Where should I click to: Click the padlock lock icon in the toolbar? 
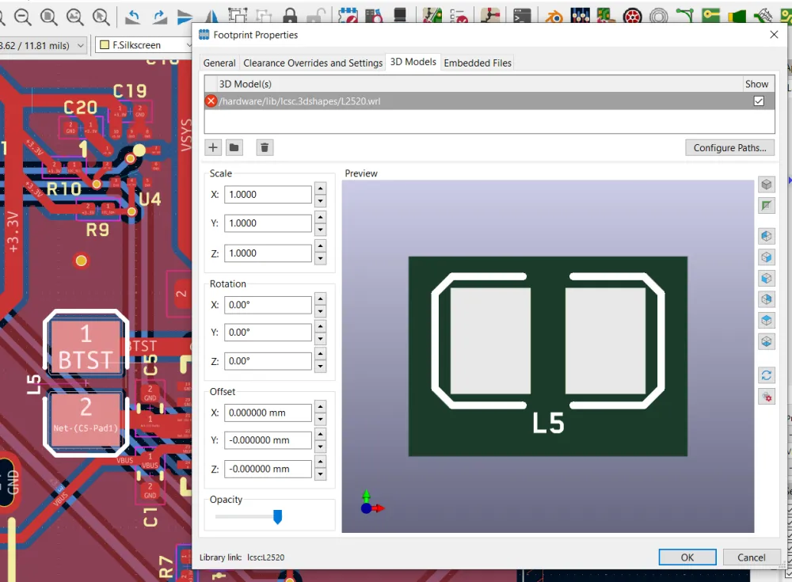click(290, 16)
